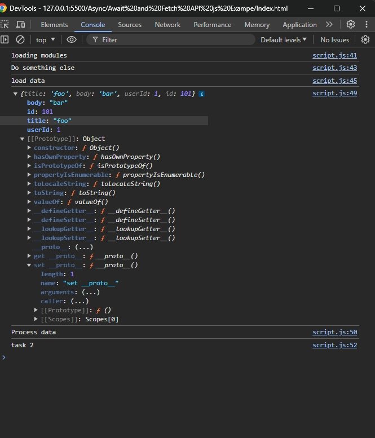This screenshot has width=375, height=438.
Task: Open the Memory tab
Action: pyautogui.click(x=257, y=25)
